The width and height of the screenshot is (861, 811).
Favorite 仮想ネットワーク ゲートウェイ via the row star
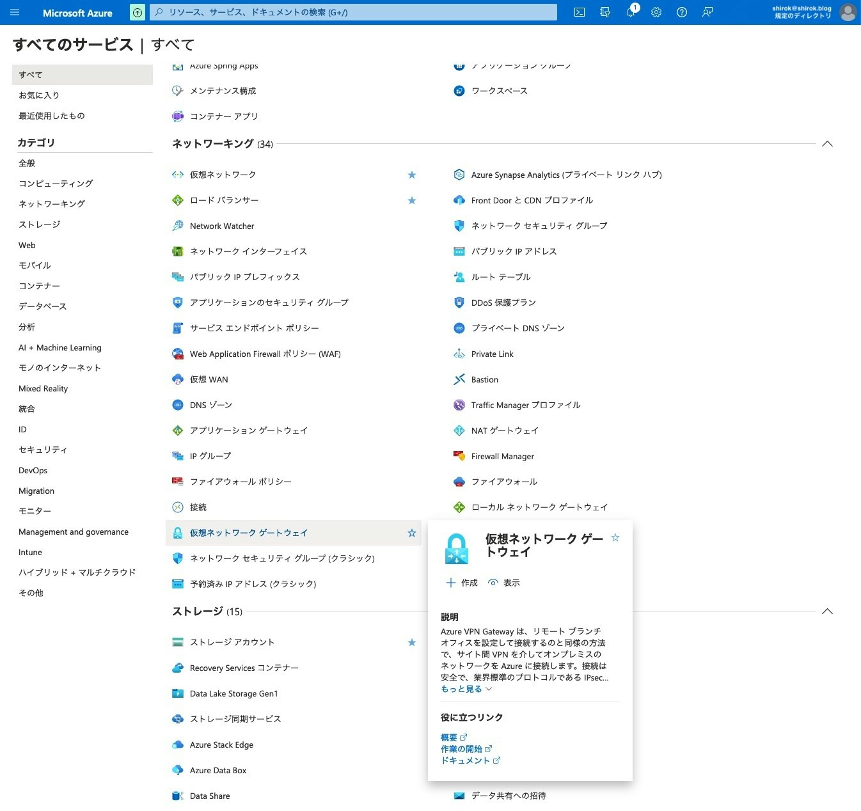[x=412, y=533]
